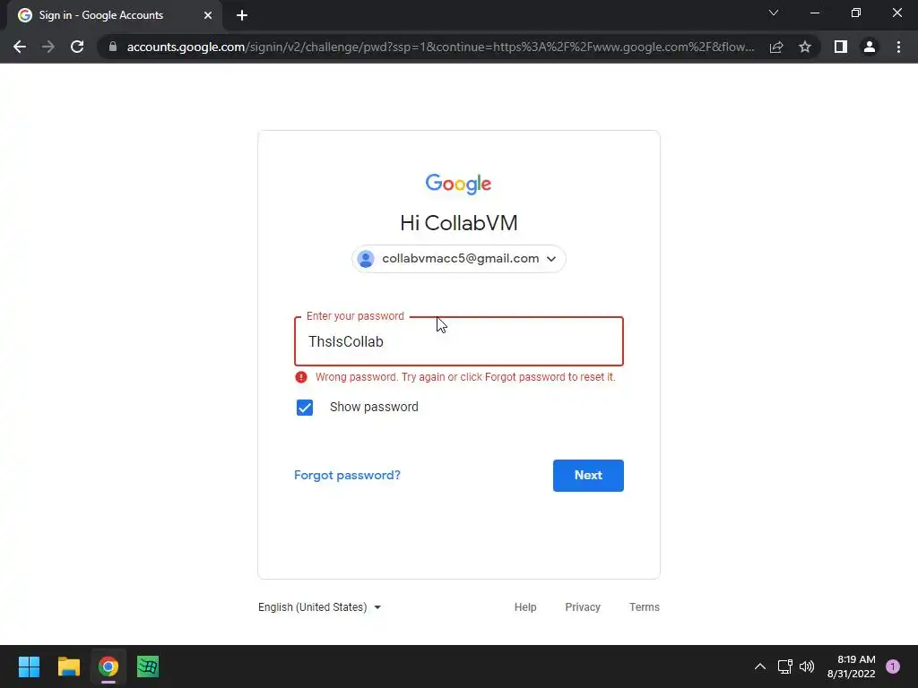Open a new tab with the plus button

tap(242, 15)
